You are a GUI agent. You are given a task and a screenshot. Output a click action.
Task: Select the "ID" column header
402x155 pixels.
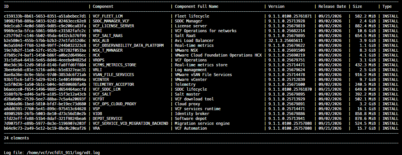(x=6, y=6)
